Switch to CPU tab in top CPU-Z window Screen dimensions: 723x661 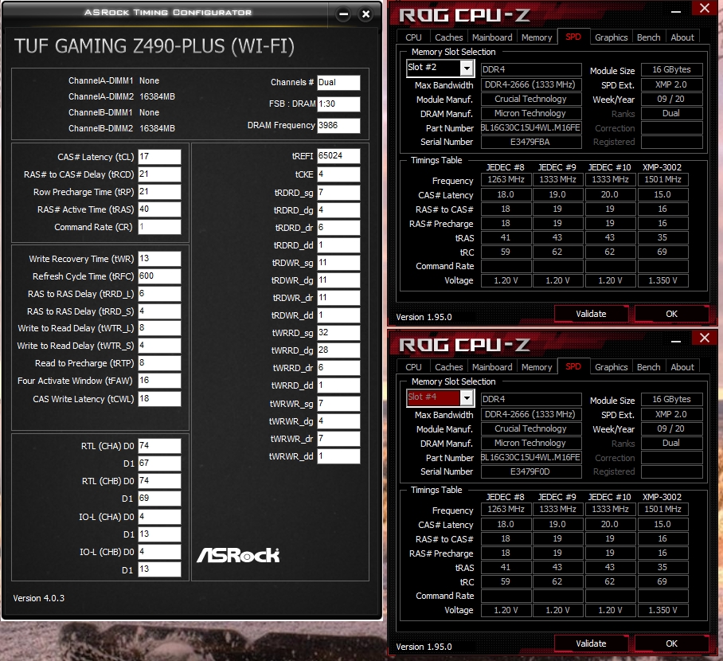point(413,37)
